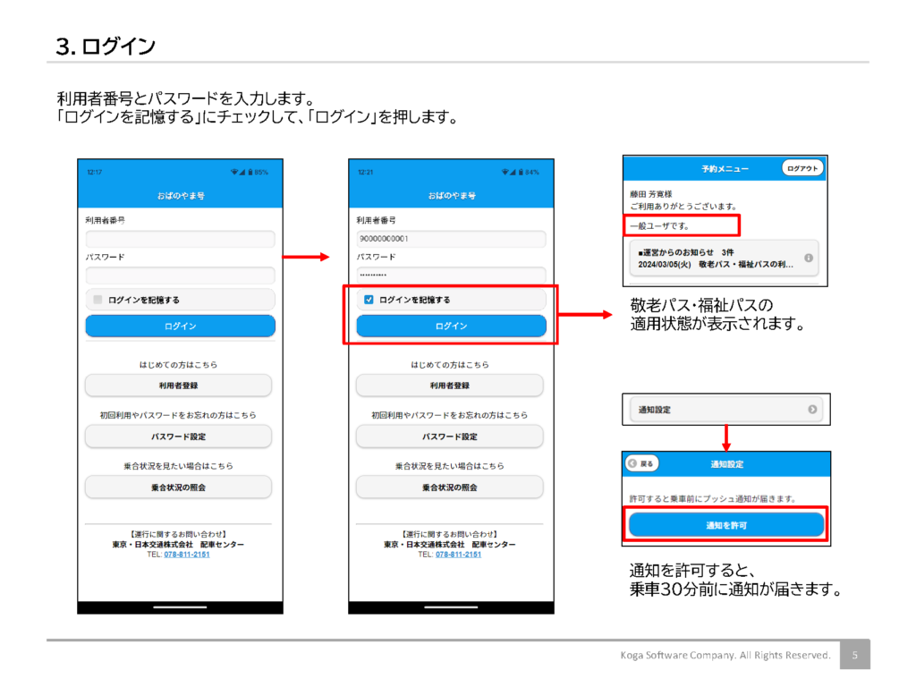This screenshot has width=916, height=687.
Task: Open 乗合状況の照会 on the left phone
Action: [178, 488]
